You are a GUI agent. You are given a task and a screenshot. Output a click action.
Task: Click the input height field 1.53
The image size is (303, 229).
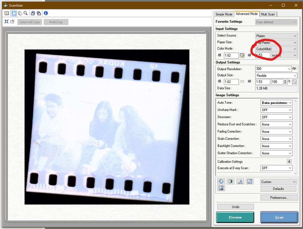262,55
